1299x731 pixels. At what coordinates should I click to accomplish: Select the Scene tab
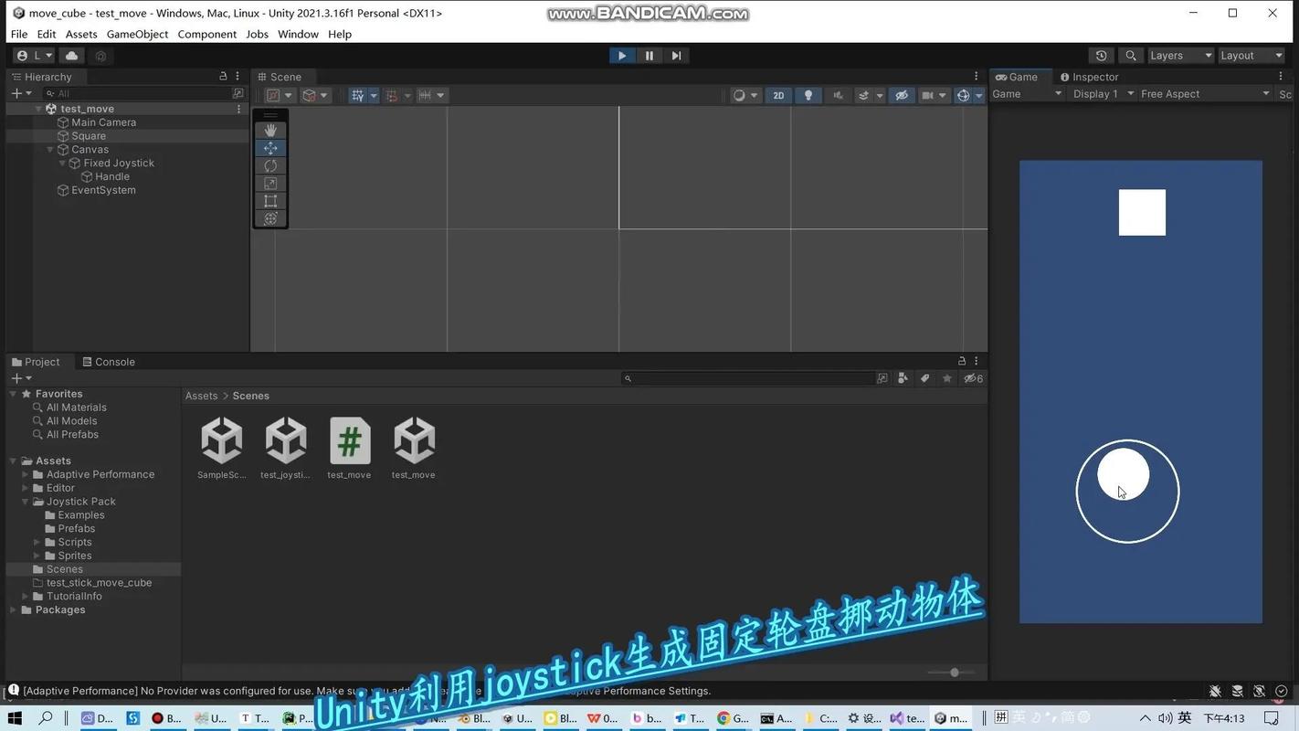[x=280, y=77]
